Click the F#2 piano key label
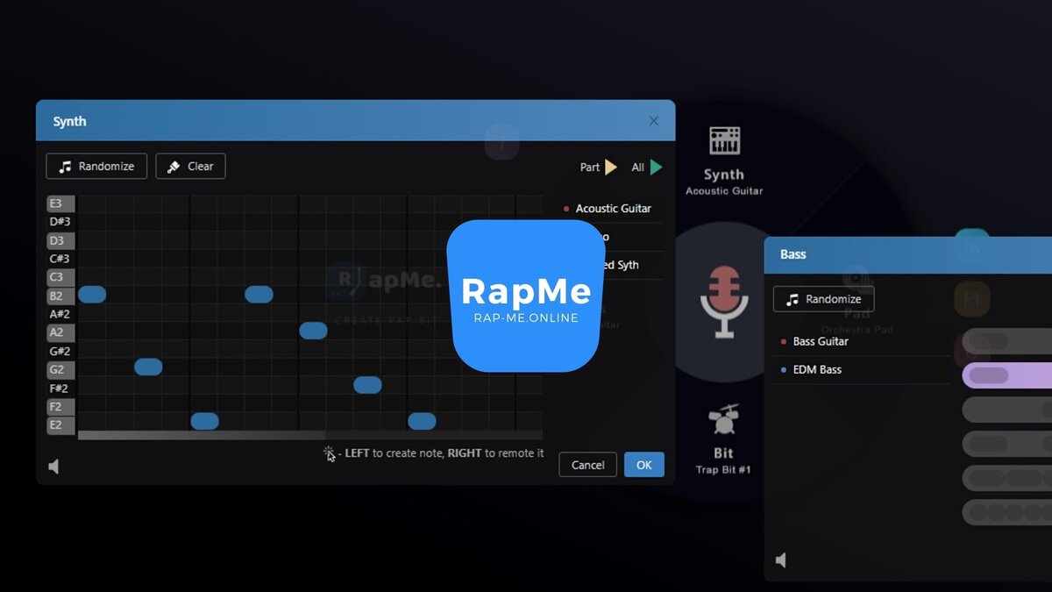Image resolution: width=1052 pixels, height=592 pixels. 60,388
